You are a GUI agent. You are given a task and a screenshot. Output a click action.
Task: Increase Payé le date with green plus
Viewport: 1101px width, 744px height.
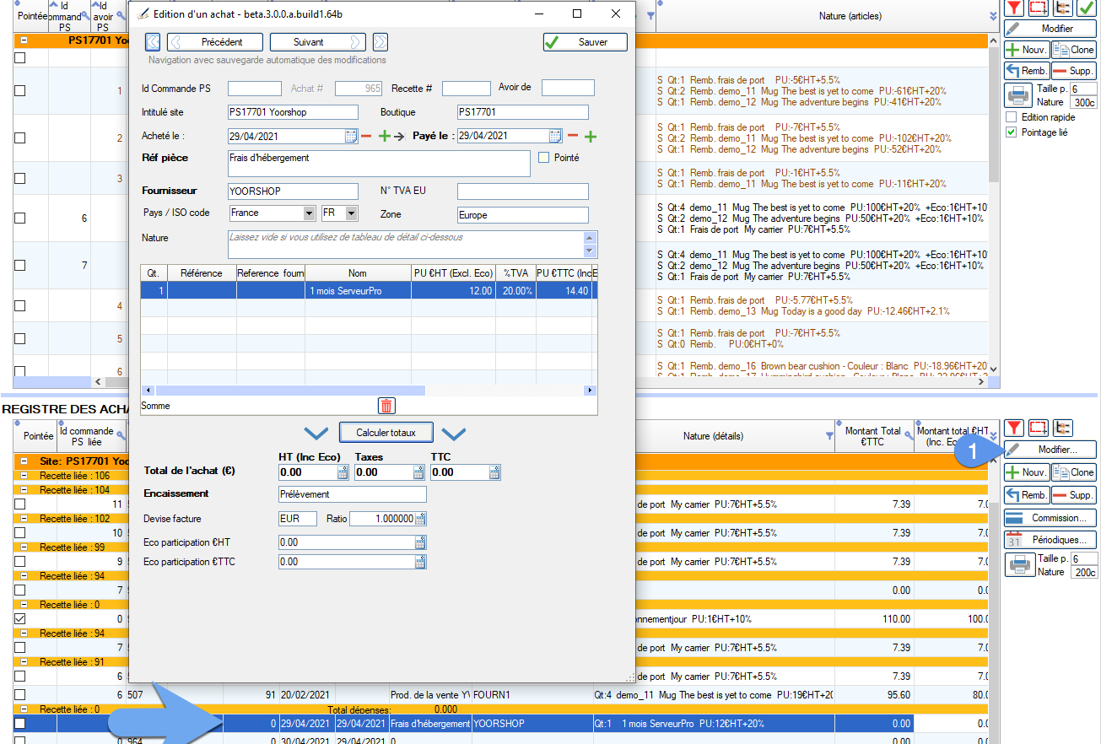click(x=591, y=137)
